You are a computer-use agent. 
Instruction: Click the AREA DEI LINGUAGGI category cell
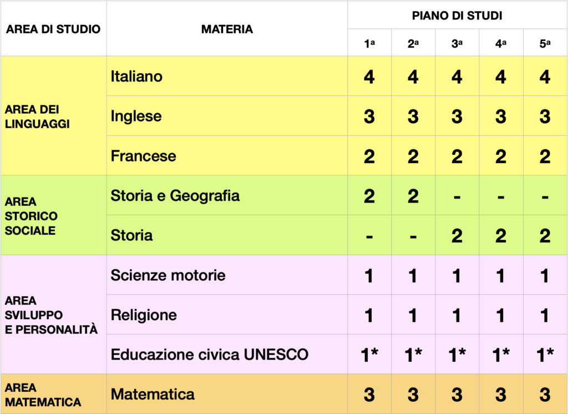click(53, 116)
